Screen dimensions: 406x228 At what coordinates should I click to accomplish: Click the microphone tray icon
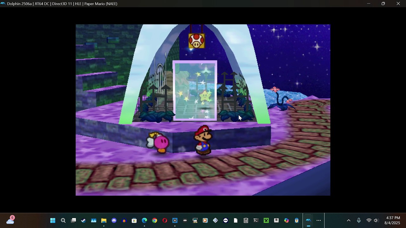[x=359, y=220]
